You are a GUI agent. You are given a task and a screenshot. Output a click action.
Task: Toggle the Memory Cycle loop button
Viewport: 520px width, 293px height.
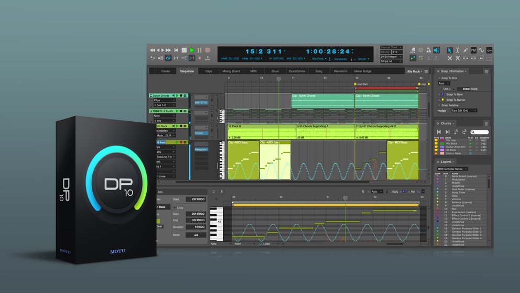168,58
